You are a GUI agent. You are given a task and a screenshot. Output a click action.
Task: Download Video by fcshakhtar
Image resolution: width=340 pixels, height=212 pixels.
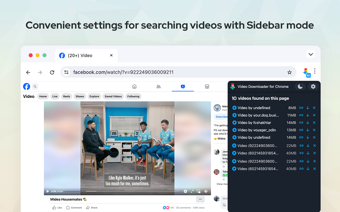coord(308,123)
